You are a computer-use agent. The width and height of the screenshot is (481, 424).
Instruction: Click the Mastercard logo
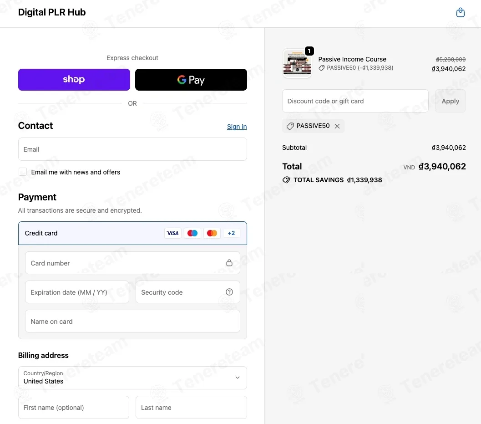(x=212, y=233)
